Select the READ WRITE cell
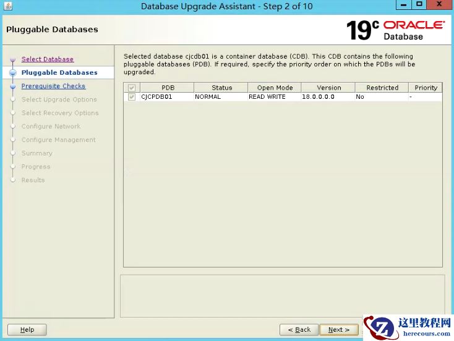 [x=275, y=96]
